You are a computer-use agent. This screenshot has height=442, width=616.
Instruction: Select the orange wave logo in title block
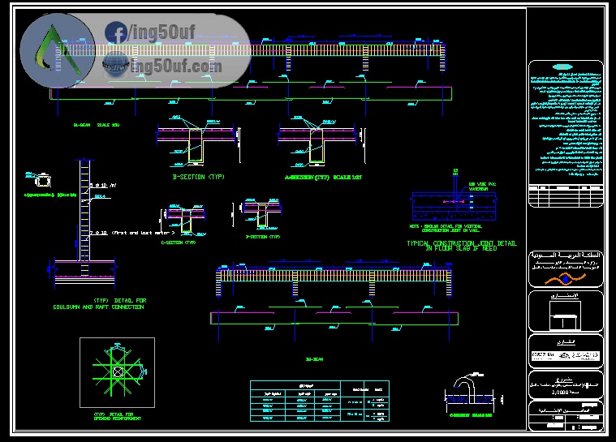pos(566,278)
